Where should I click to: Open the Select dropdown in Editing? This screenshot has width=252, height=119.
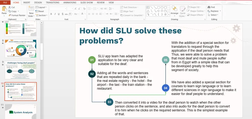(x=213, y=15)
